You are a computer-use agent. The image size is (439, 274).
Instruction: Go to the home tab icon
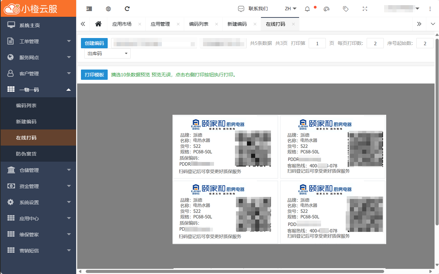[98, 24]
